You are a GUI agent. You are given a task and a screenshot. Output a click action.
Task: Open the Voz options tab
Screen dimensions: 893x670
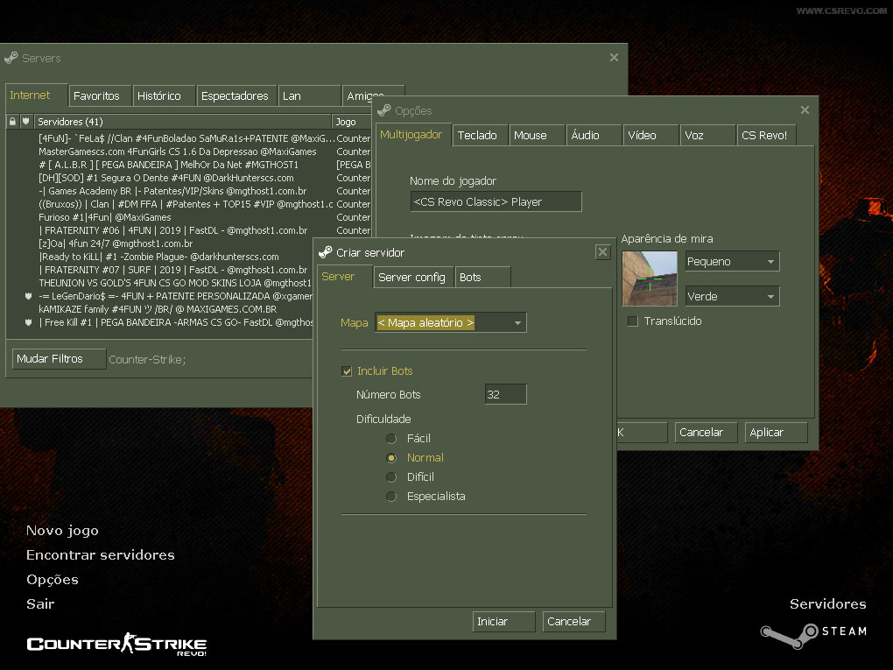707,136
